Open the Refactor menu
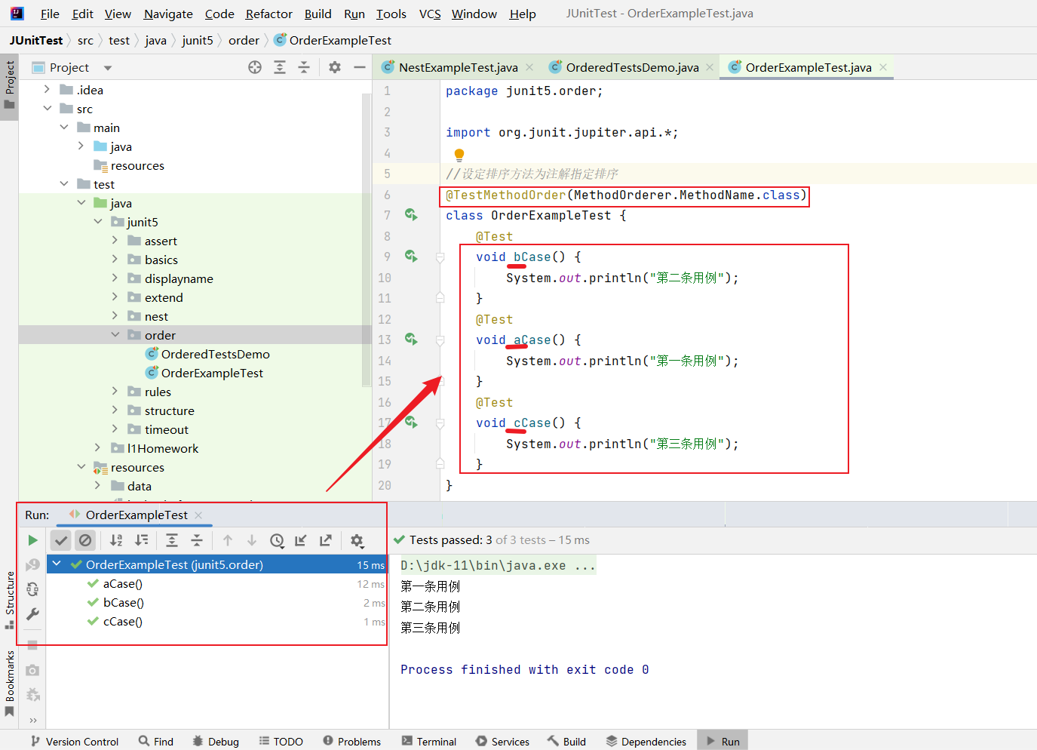Screen dimensions: 1037x750 click(x=268, y=14)
